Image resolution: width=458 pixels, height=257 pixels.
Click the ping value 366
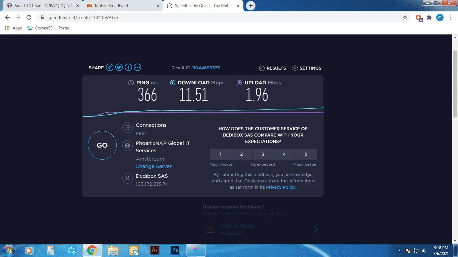148,95
